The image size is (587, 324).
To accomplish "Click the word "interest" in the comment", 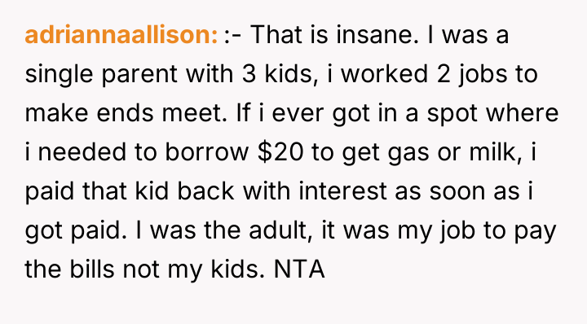I will [x=342, y=191].
